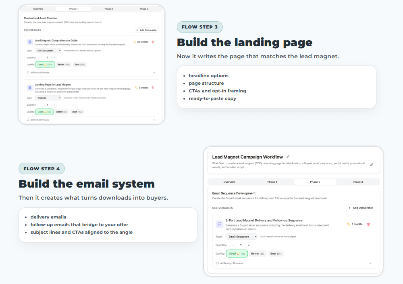This screenshot has height=284, width=403.
Task: Click Add Deliverable in Email Sequence Development
Action: [360, 208]
